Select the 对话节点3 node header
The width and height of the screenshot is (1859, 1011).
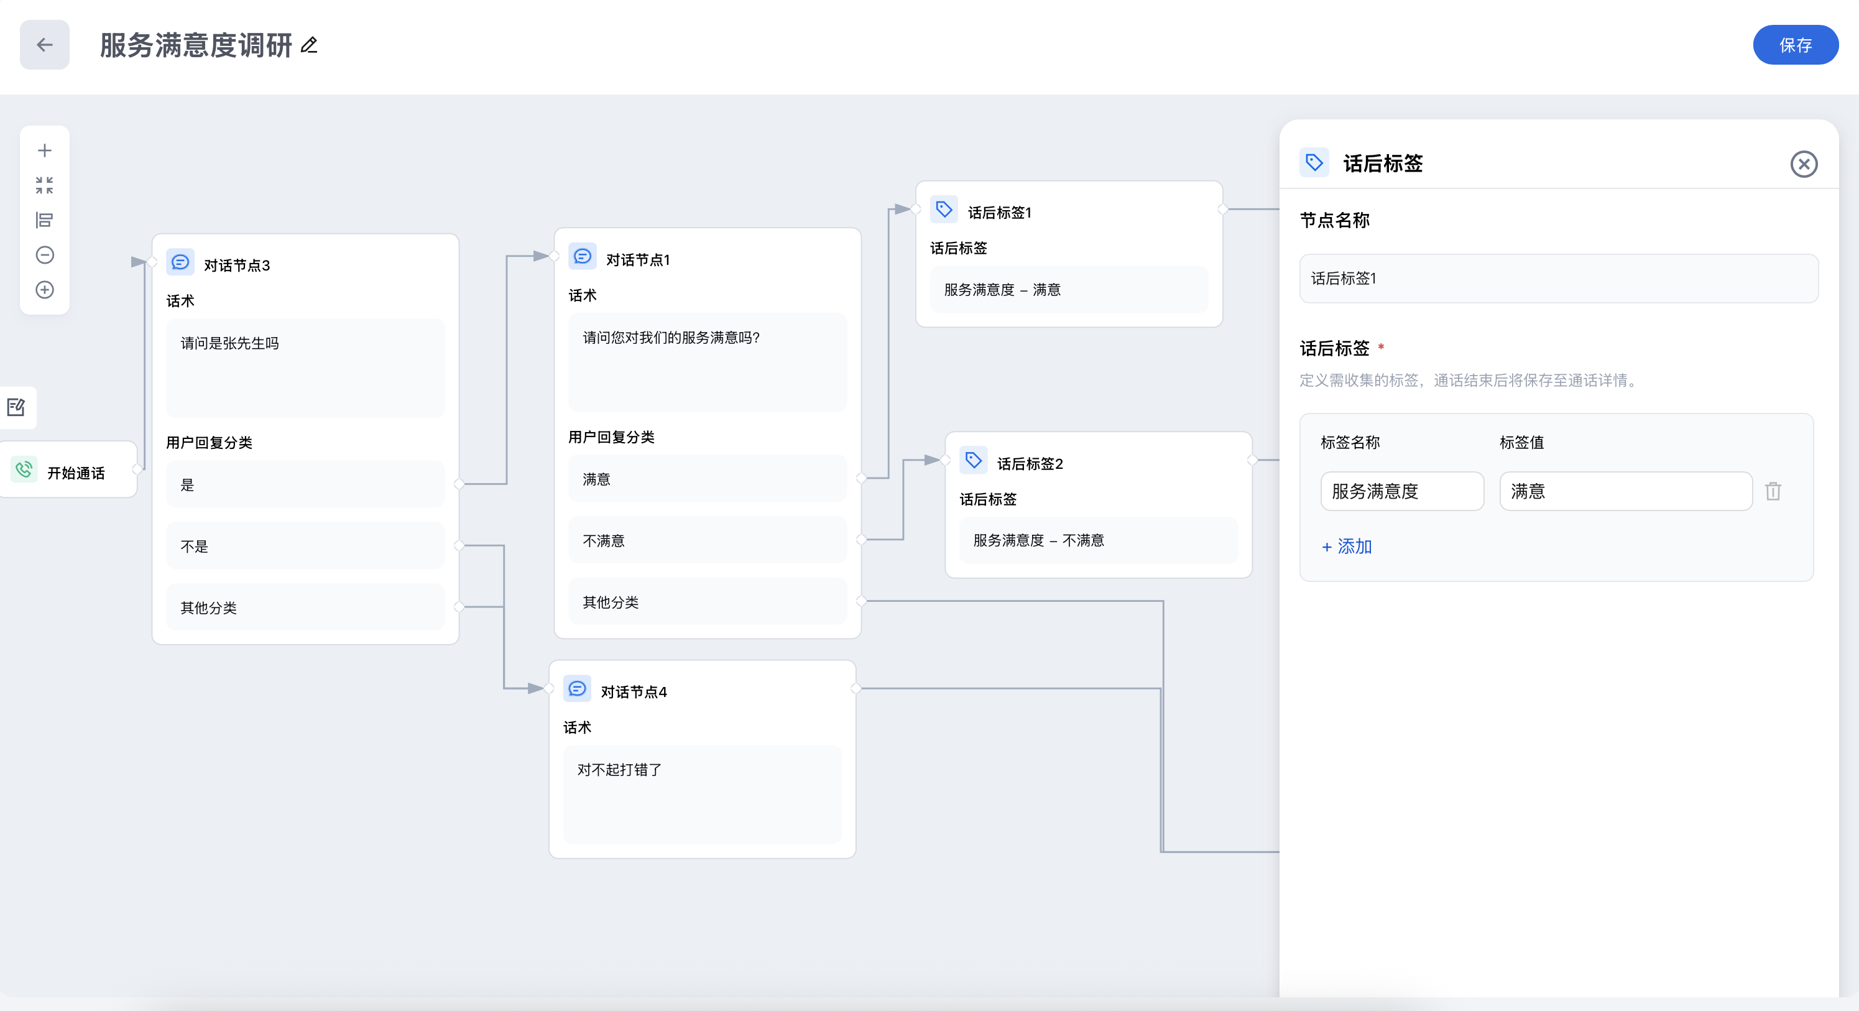pyautogui.click(x=237, y=265)
